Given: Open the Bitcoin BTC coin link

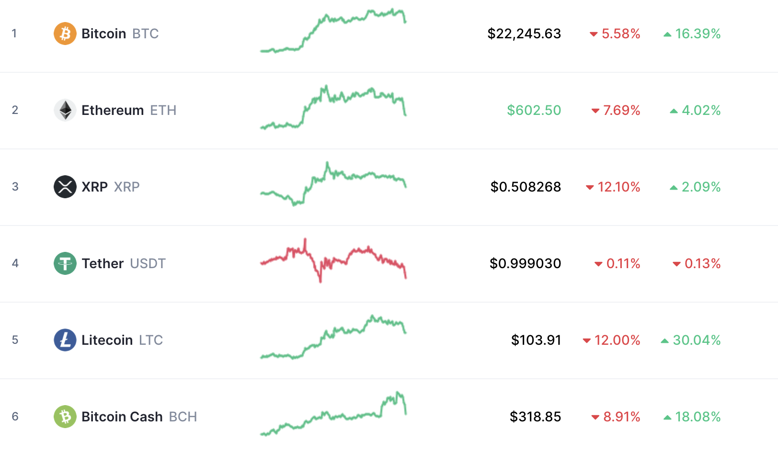Looking at the screenshot, I should click(120, 34).
